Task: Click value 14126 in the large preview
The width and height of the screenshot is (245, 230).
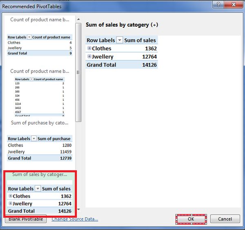Action: 149,65
